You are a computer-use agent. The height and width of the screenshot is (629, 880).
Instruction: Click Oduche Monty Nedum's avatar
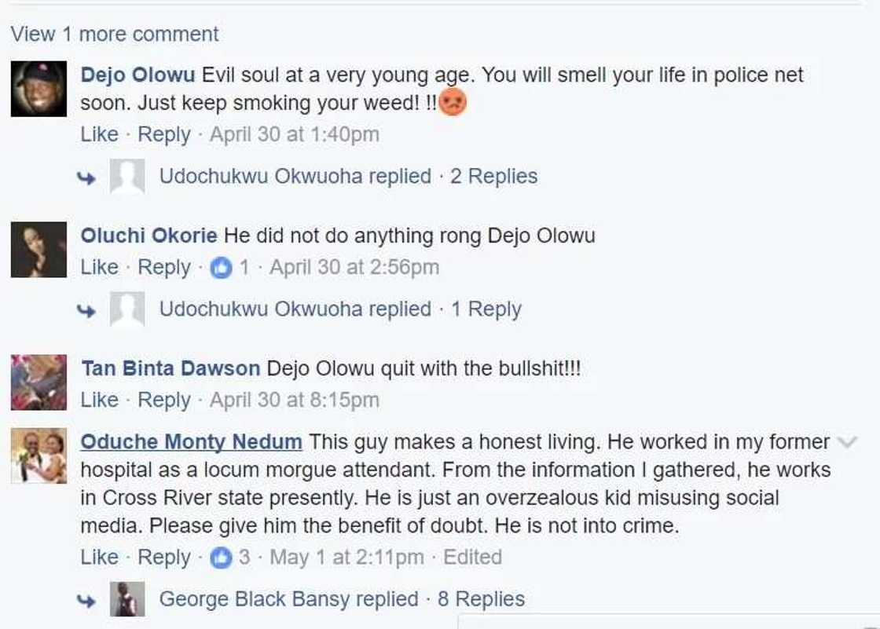click(38, 456)
